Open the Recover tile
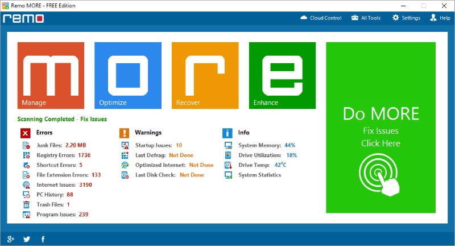Viewport: 455px width, 246px height. [x=205, y=76]
